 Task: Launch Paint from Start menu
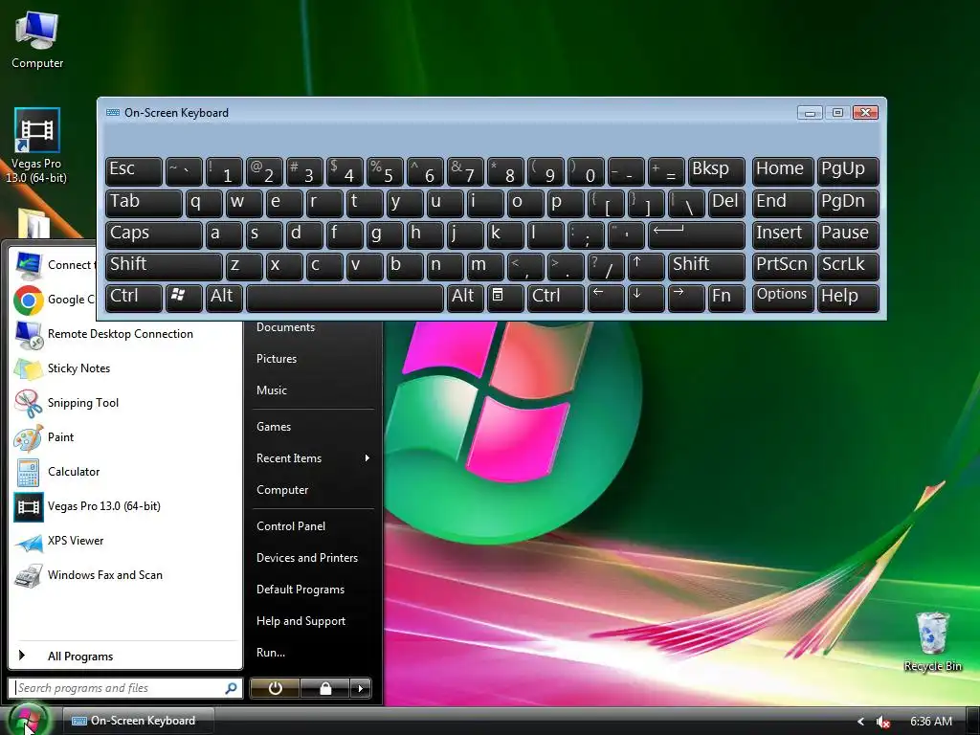click(123, 436)
